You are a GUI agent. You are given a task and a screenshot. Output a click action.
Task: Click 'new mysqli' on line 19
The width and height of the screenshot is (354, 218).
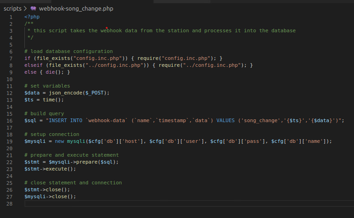click(x=70, y=141)
